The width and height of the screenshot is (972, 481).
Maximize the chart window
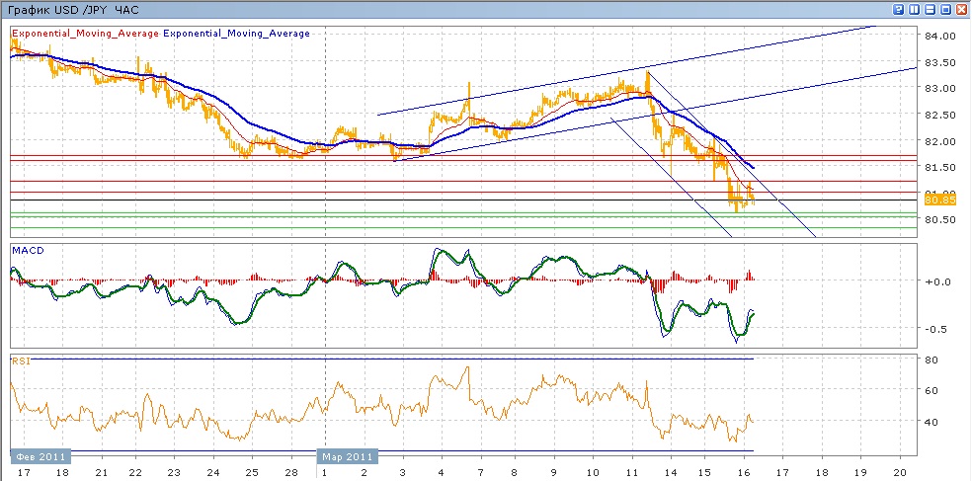click(x=945, y=9)
